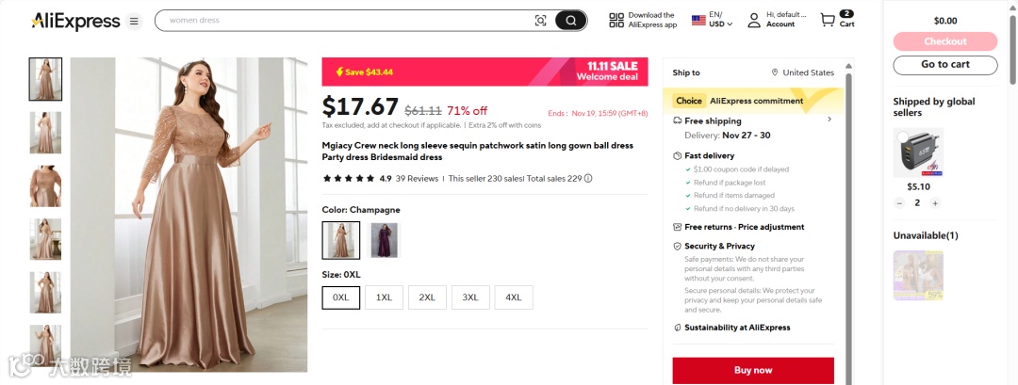This screenshot has width=1018, height=385.
Task: Increase charger quantity with plus button
Action: (935, 203)
